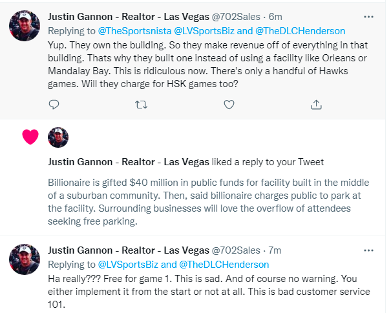The width and height of the screenshot is (391, 313).
Task: Open more options on bottom tweet
Action: [x=368, y=250]
